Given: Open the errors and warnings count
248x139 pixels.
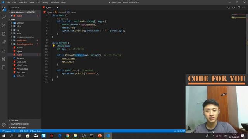Looking at the screenshot, I should (x=23, y=131).
